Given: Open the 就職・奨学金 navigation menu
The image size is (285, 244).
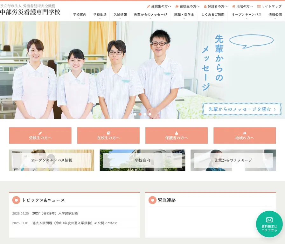Looking at the screenshot, I should tap(184, 15).
